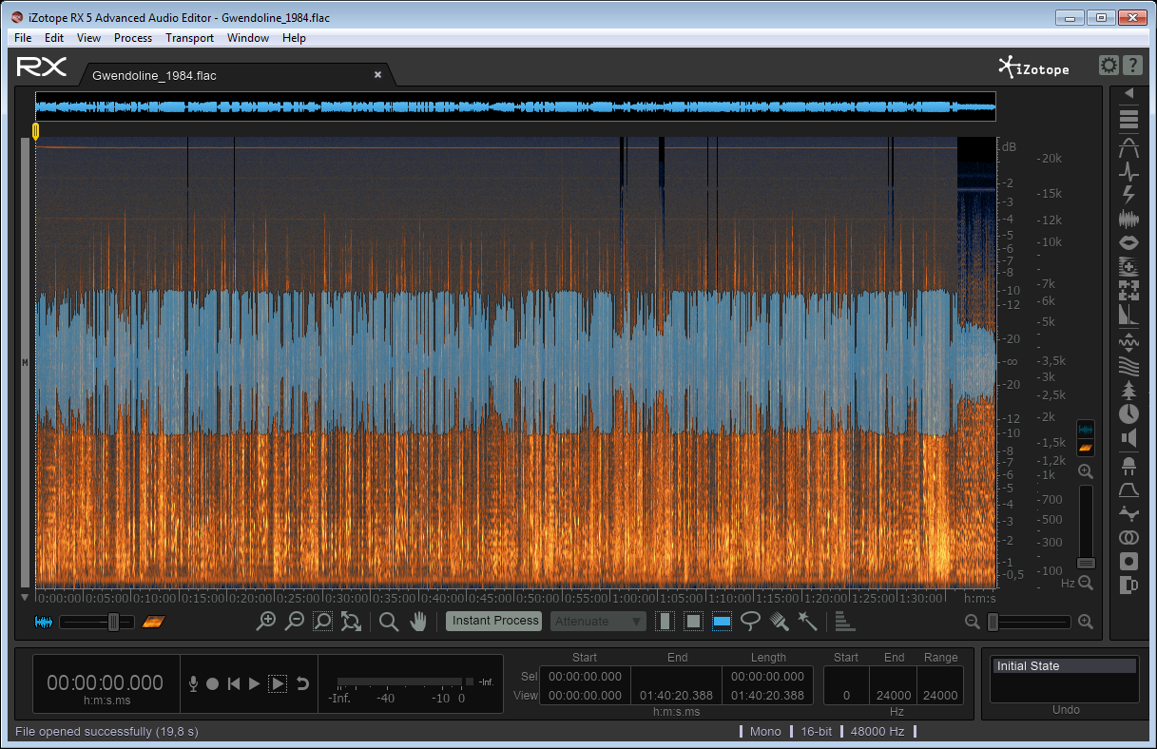Select Initial State in Undo history

[1064, 666]
